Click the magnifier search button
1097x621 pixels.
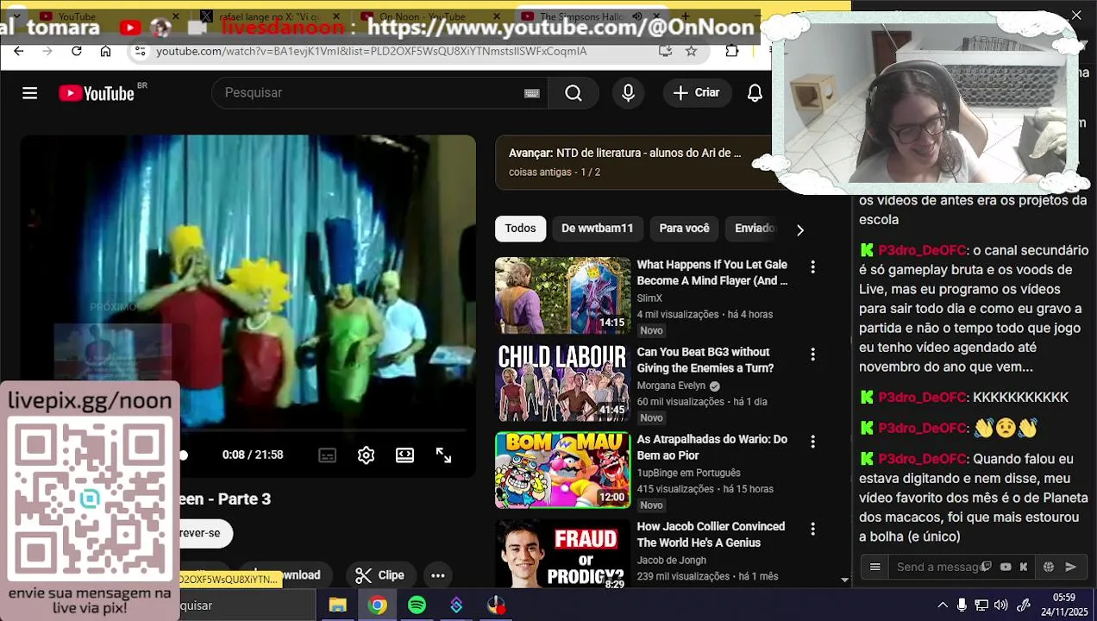tap(574, 93)
